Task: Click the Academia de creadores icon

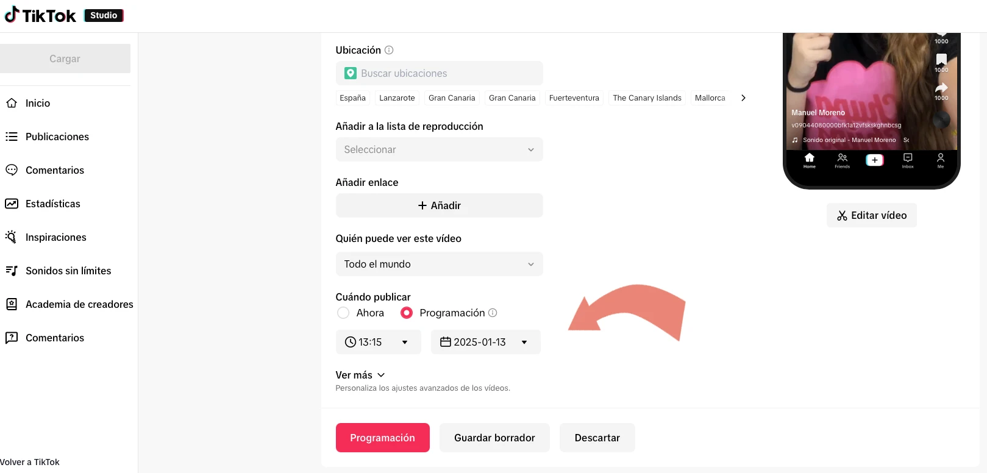Action: coord(12,304)
